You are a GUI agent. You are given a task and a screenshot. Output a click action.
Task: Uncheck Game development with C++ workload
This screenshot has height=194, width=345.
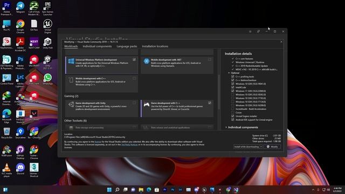pyautogui.click(x=210, y=103)
